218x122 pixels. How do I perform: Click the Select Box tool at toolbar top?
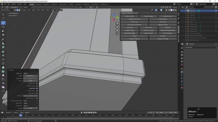tap(3, 14)
